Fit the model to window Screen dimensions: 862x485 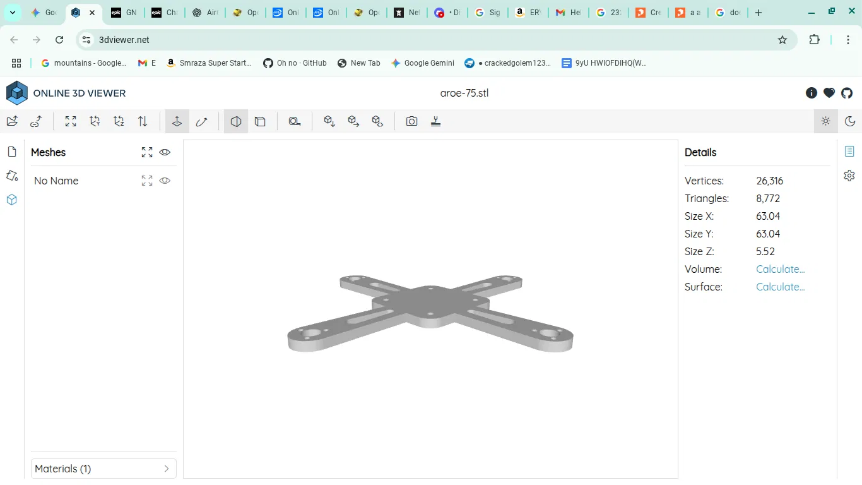pos(71,121)
